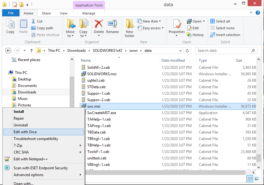The width and height of the screenshot is (264, 185).
Task: Click the file list vertical scrollbar thumb
Action: [258, 158]
